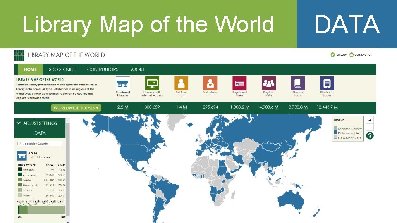The width and height of the screenshot is (397, 223).
Task: Click 2.2 M worldwide total value
Action: [x=123, y=107]
